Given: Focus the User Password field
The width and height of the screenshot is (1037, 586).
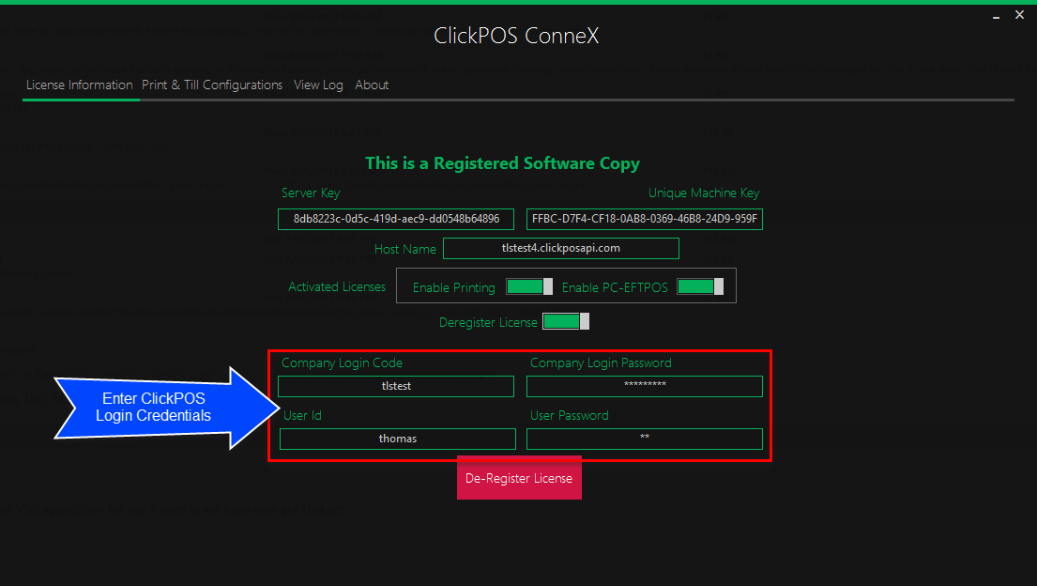Looking at the screenshot, I should click(x=644, y=439).
